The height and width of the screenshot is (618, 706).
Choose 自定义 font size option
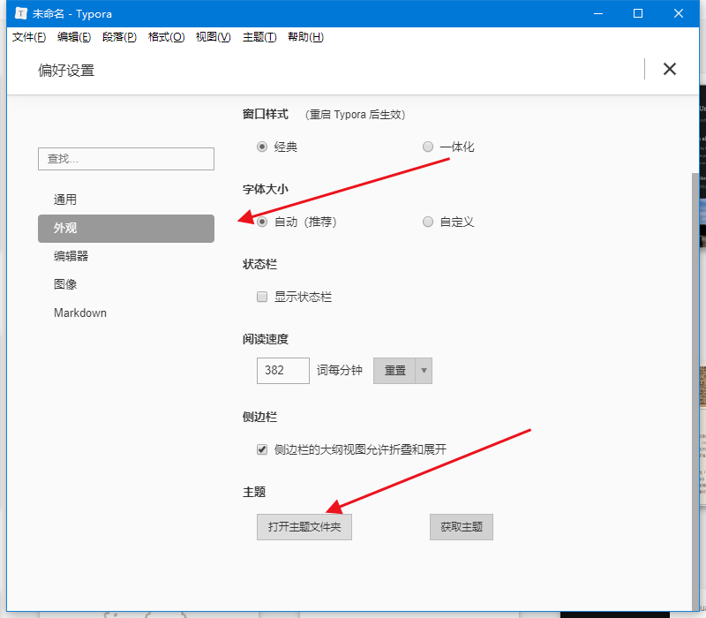428,222
